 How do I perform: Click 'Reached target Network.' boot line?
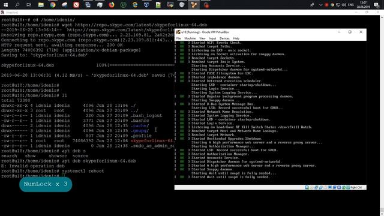click(213, 134)
